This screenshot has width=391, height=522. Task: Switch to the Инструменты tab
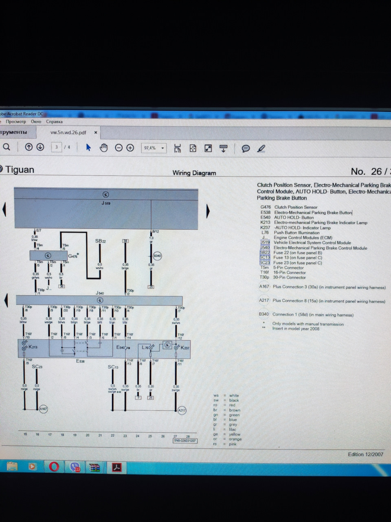[13, 132]
